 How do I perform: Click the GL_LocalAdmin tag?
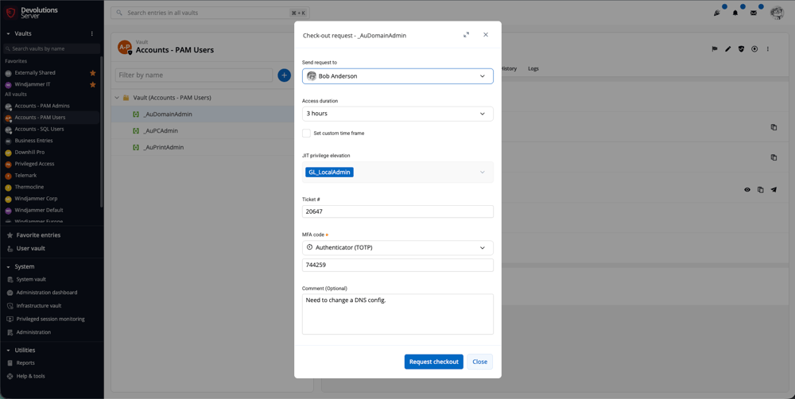330,172
